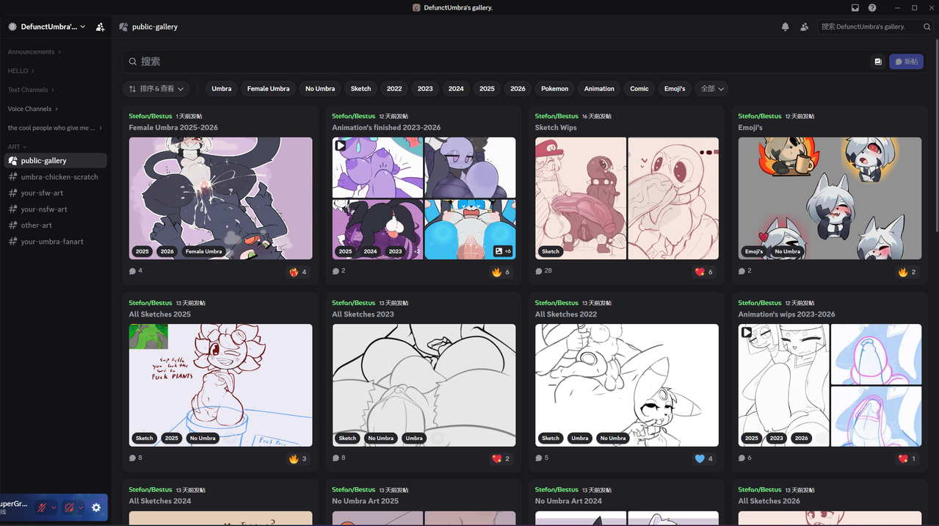Click comment count icon on Sketch Wips post
The height and width of the screenshot is (526, 939).
539,271
